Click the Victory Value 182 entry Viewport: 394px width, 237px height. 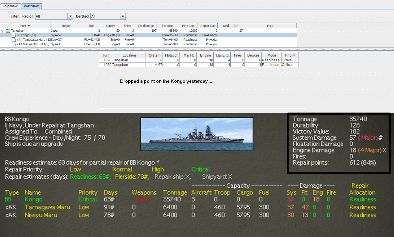[326, 132]
